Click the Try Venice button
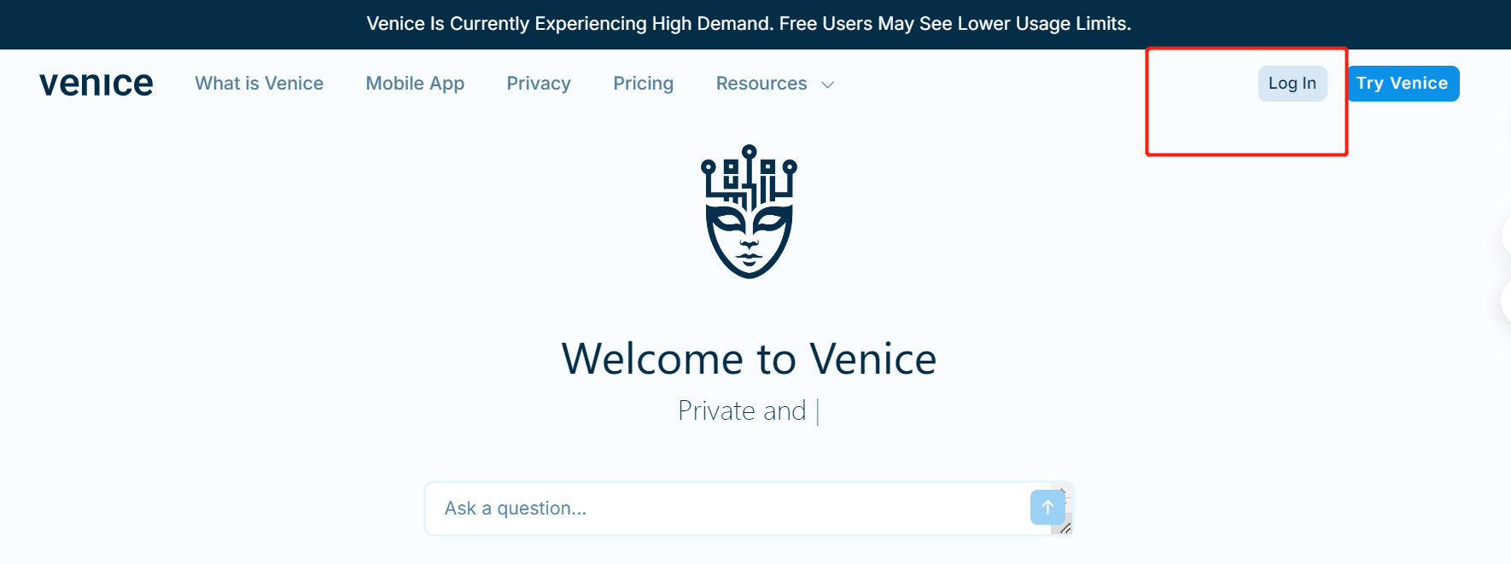1511x564 pixels. (1403, 84)
